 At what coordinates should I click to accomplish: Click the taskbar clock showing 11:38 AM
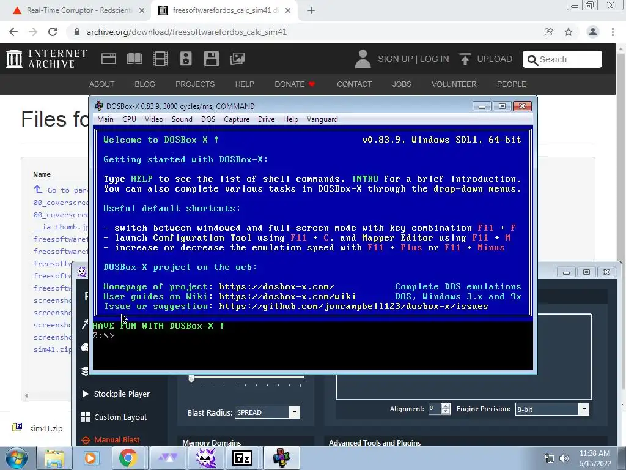pyautogui.click(x=595, y=458)
